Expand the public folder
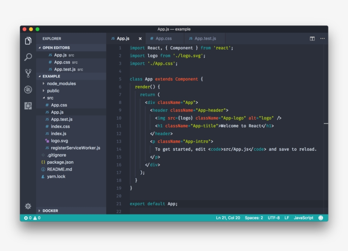Screen dimensions: 348x251 pos(53,91)
